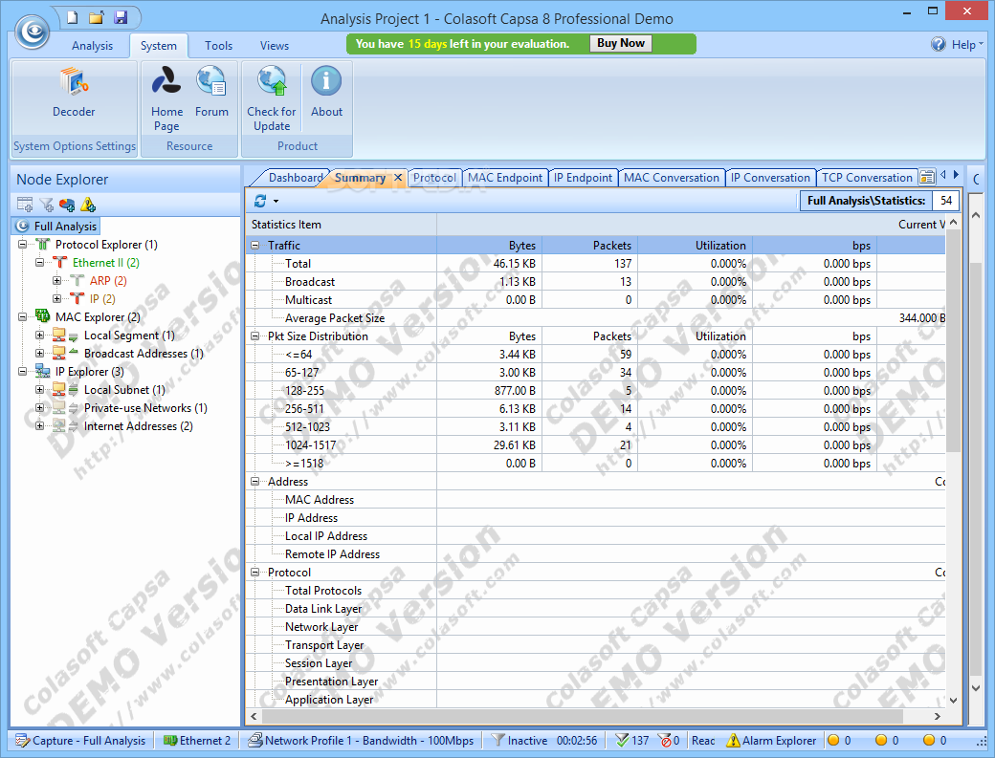
Task: Click the filter icon in Node Explorer toolbar
Action: pos(46,205)
